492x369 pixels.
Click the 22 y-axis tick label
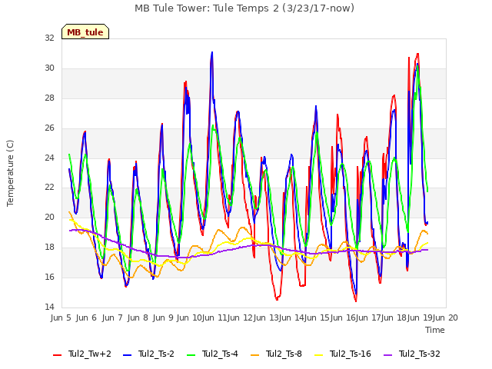[x=49, y=188]
